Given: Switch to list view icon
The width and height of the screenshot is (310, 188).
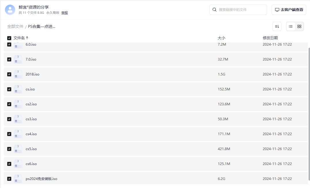Looking at the screenshot, I should click(x=291, y=26).
